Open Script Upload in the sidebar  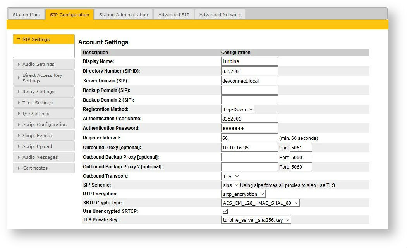(43, 146)
